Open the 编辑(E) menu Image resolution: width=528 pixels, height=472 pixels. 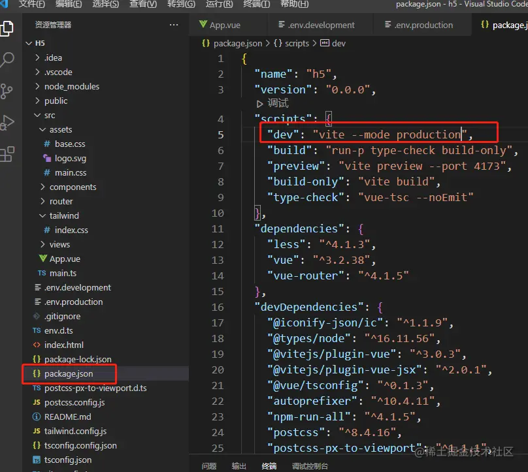69,4
